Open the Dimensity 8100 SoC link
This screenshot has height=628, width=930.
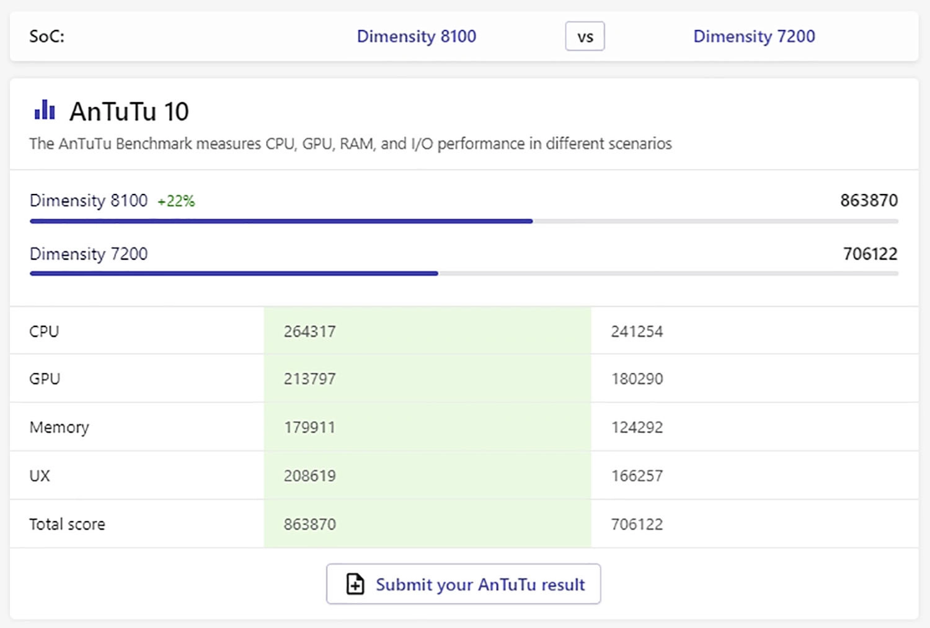click(x=417, y=37)
